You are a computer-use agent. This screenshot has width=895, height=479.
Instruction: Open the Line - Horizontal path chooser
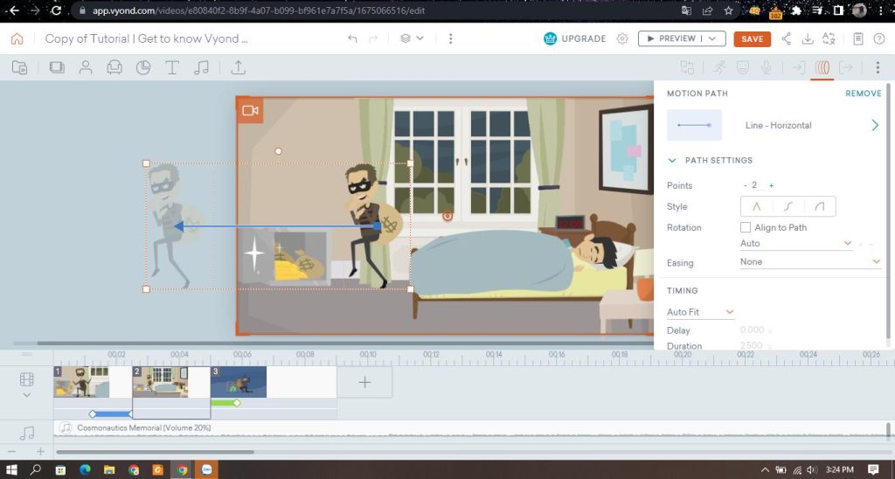click(x=874, y=125)
